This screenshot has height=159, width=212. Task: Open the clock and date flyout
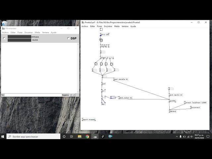(199, 136)
